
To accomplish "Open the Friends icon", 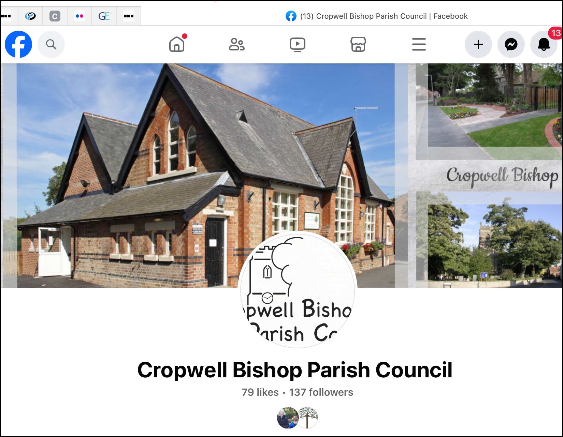I will pos(237,44).
